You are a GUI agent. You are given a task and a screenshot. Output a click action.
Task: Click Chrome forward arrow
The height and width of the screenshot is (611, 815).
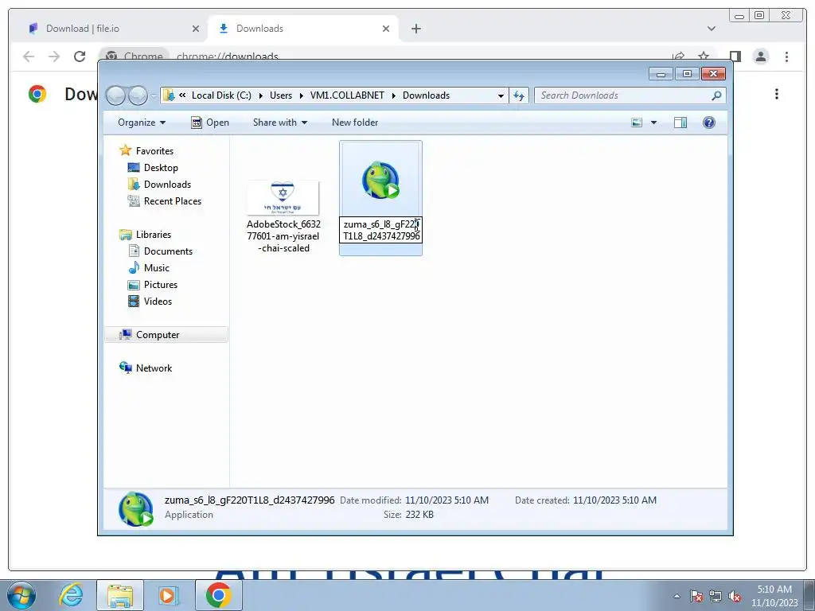pyautogui.click(x=54, y=56)
